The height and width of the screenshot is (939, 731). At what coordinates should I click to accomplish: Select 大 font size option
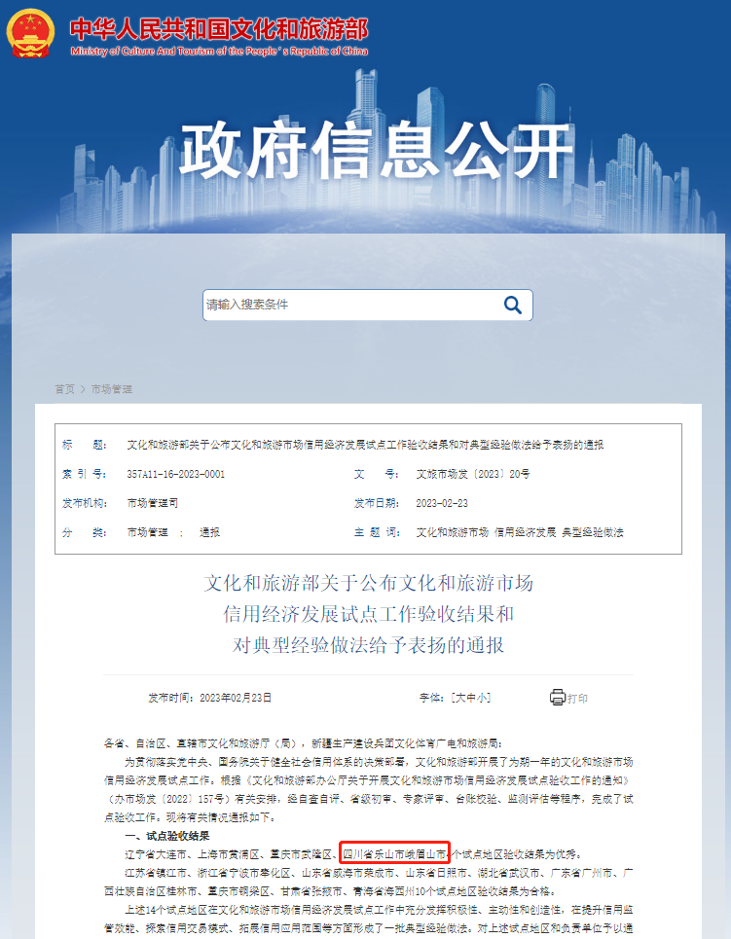[x=460, y=698]
